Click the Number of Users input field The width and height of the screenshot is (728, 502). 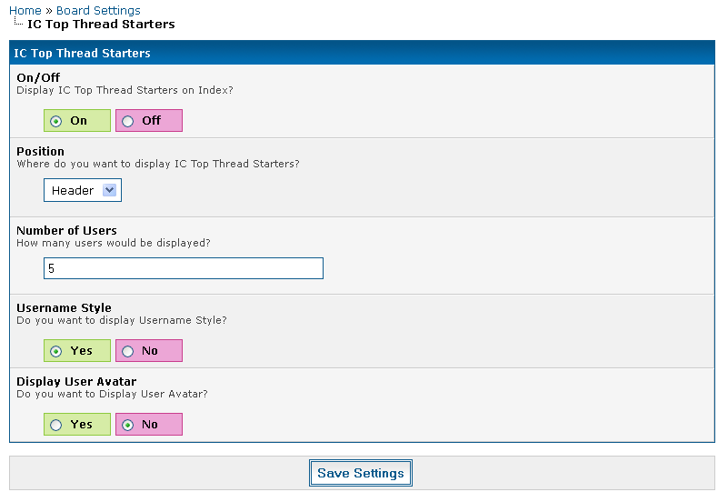pyautogui.click(x=184, y=268)
